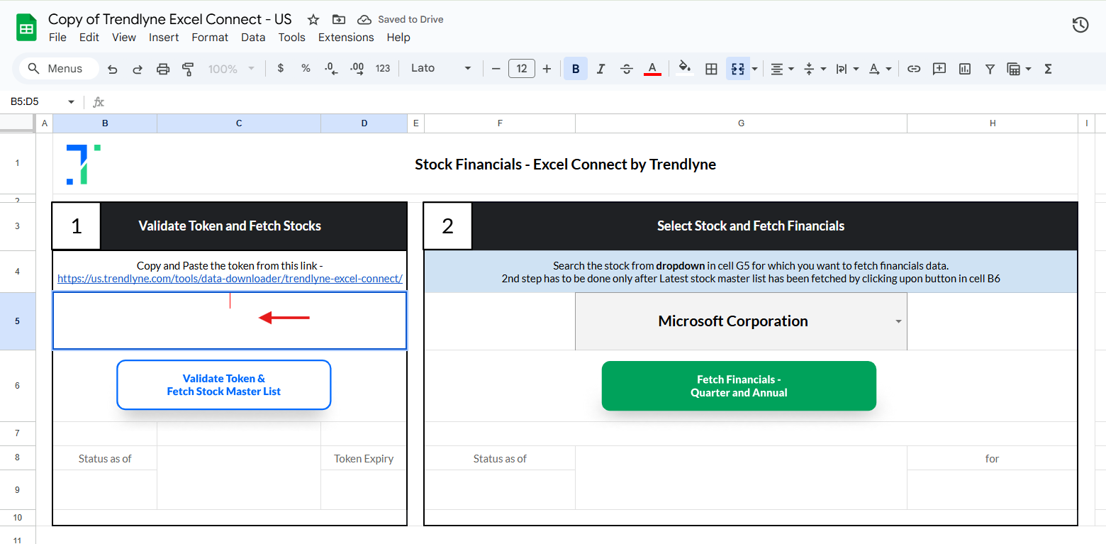Increase decimal places
Image resolution: width=1106 pixels, height=544 pixels.
[x=357, y=69]
